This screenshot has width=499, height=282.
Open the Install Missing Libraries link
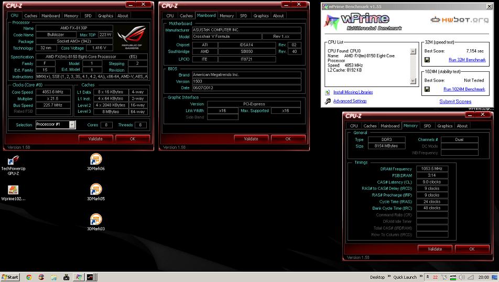353,92
